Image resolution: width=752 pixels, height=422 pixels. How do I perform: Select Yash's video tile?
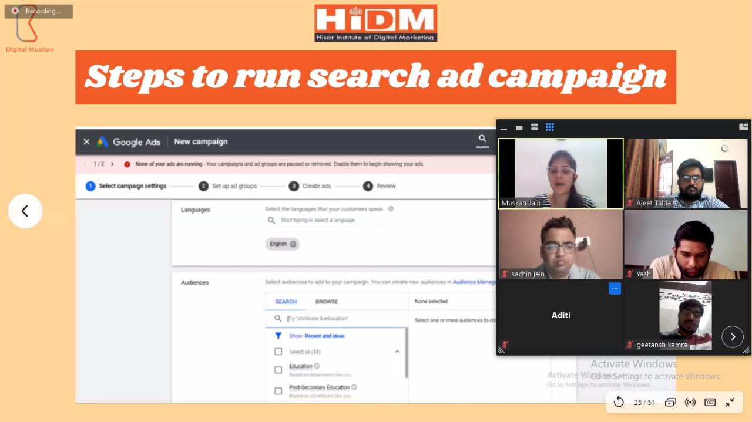[686, 244]
